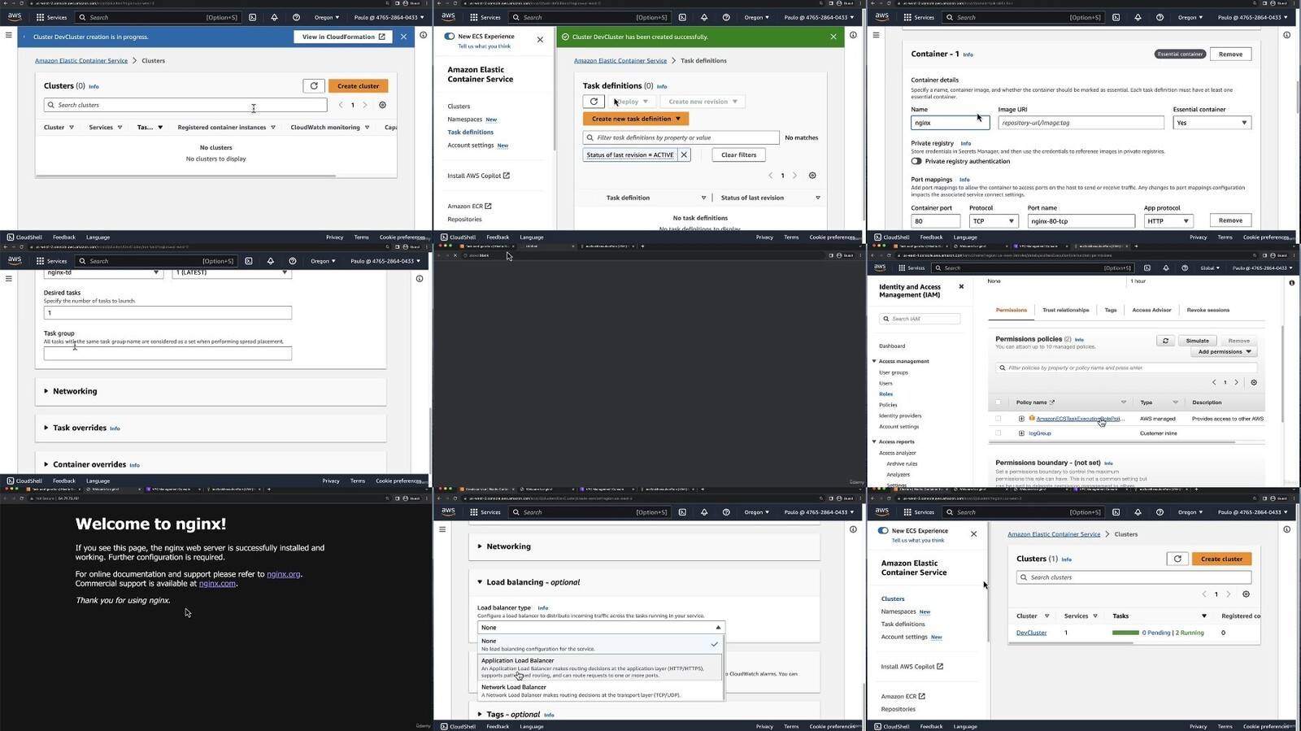Expand AmazonECSTaskExecutionRolePolicy row plus icon
The width and height of the screenshot is (1301, 731).
1021,419
